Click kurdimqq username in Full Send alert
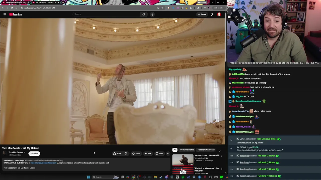Viewport: 321px width, 180px height. click(244, 176)
